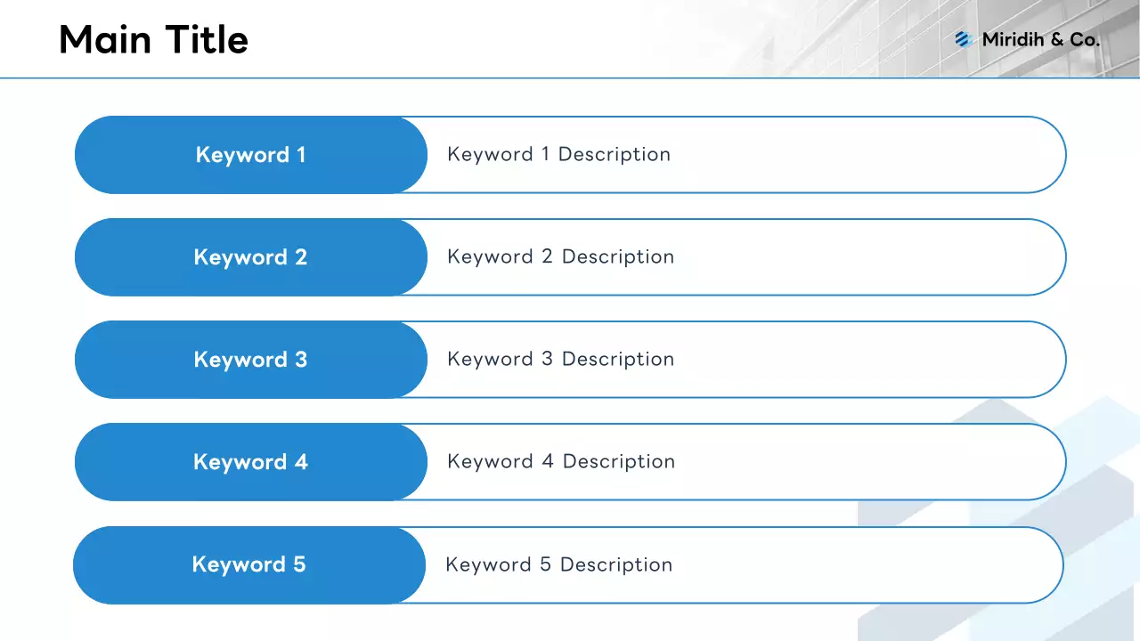Pick the blue Keyword 5 pill
Screen dimensions: 1140x641
tap(248, 564)
